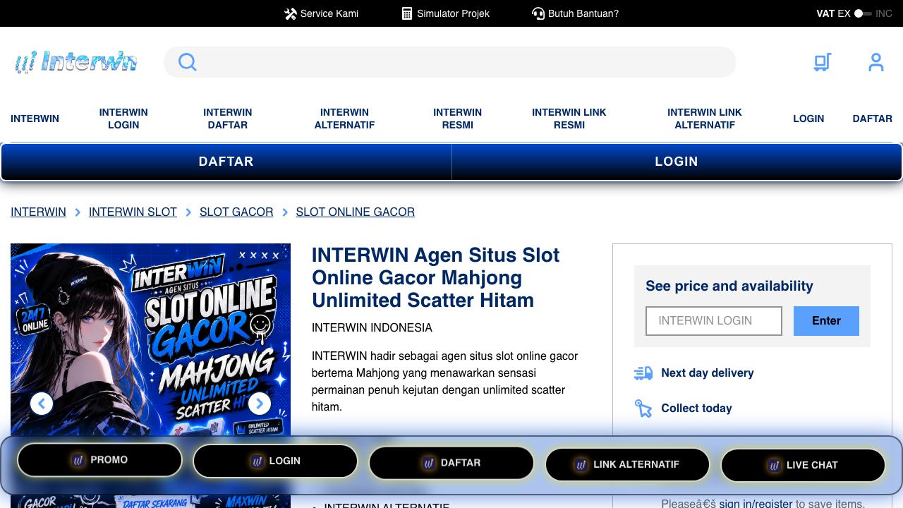
Task: Click the search magnifier icon
Action: pos(187,62)
